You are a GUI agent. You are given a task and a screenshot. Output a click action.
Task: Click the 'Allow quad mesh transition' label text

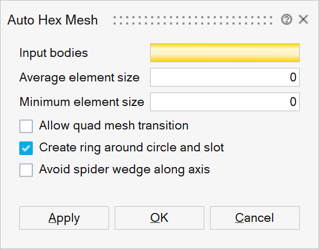[114, 126]
